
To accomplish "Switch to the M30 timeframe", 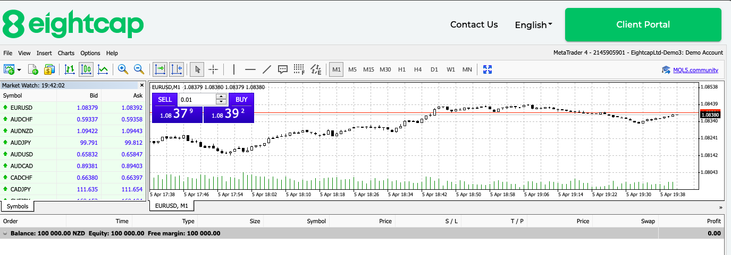I will pyautogui.click(x=385, y=69).
